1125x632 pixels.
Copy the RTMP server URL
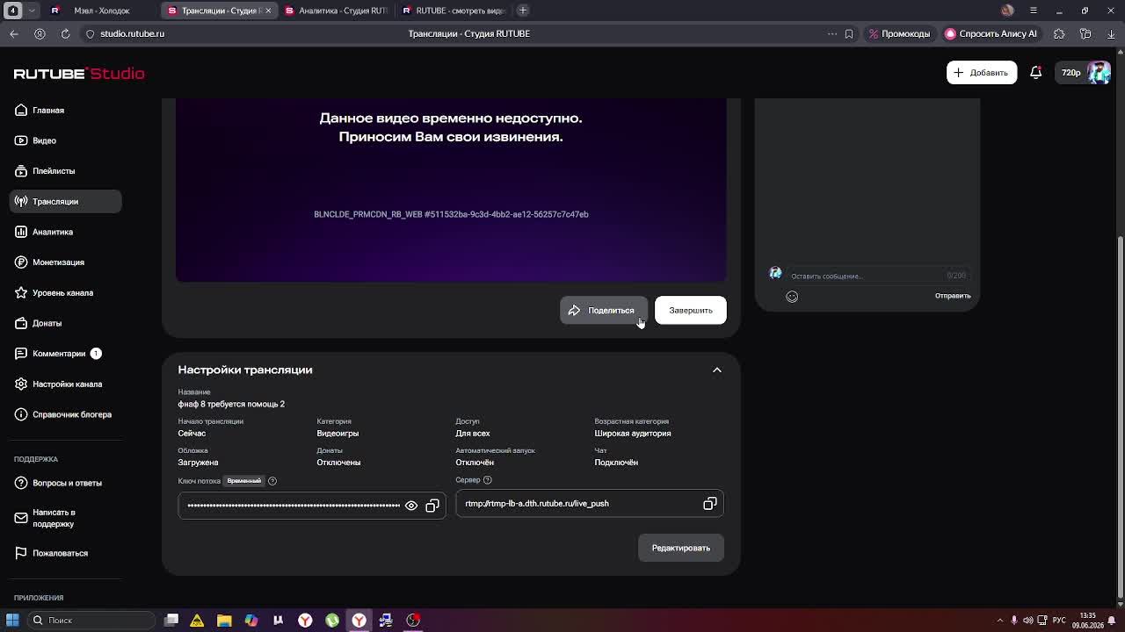coord(710,504)
